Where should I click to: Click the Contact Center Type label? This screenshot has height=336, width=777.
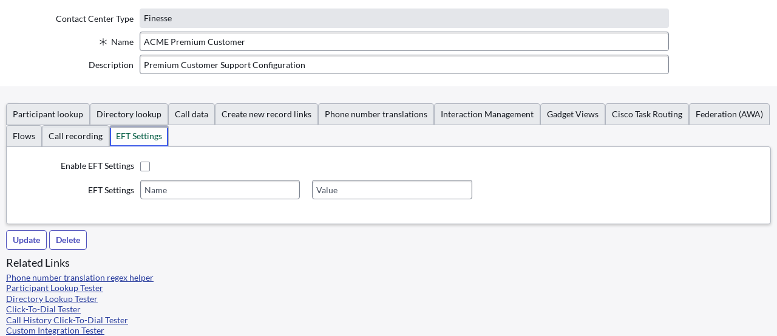pos(95,19)
